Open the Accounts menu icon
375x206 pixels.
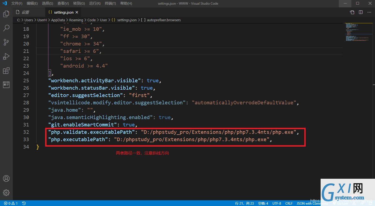point(6,178)
